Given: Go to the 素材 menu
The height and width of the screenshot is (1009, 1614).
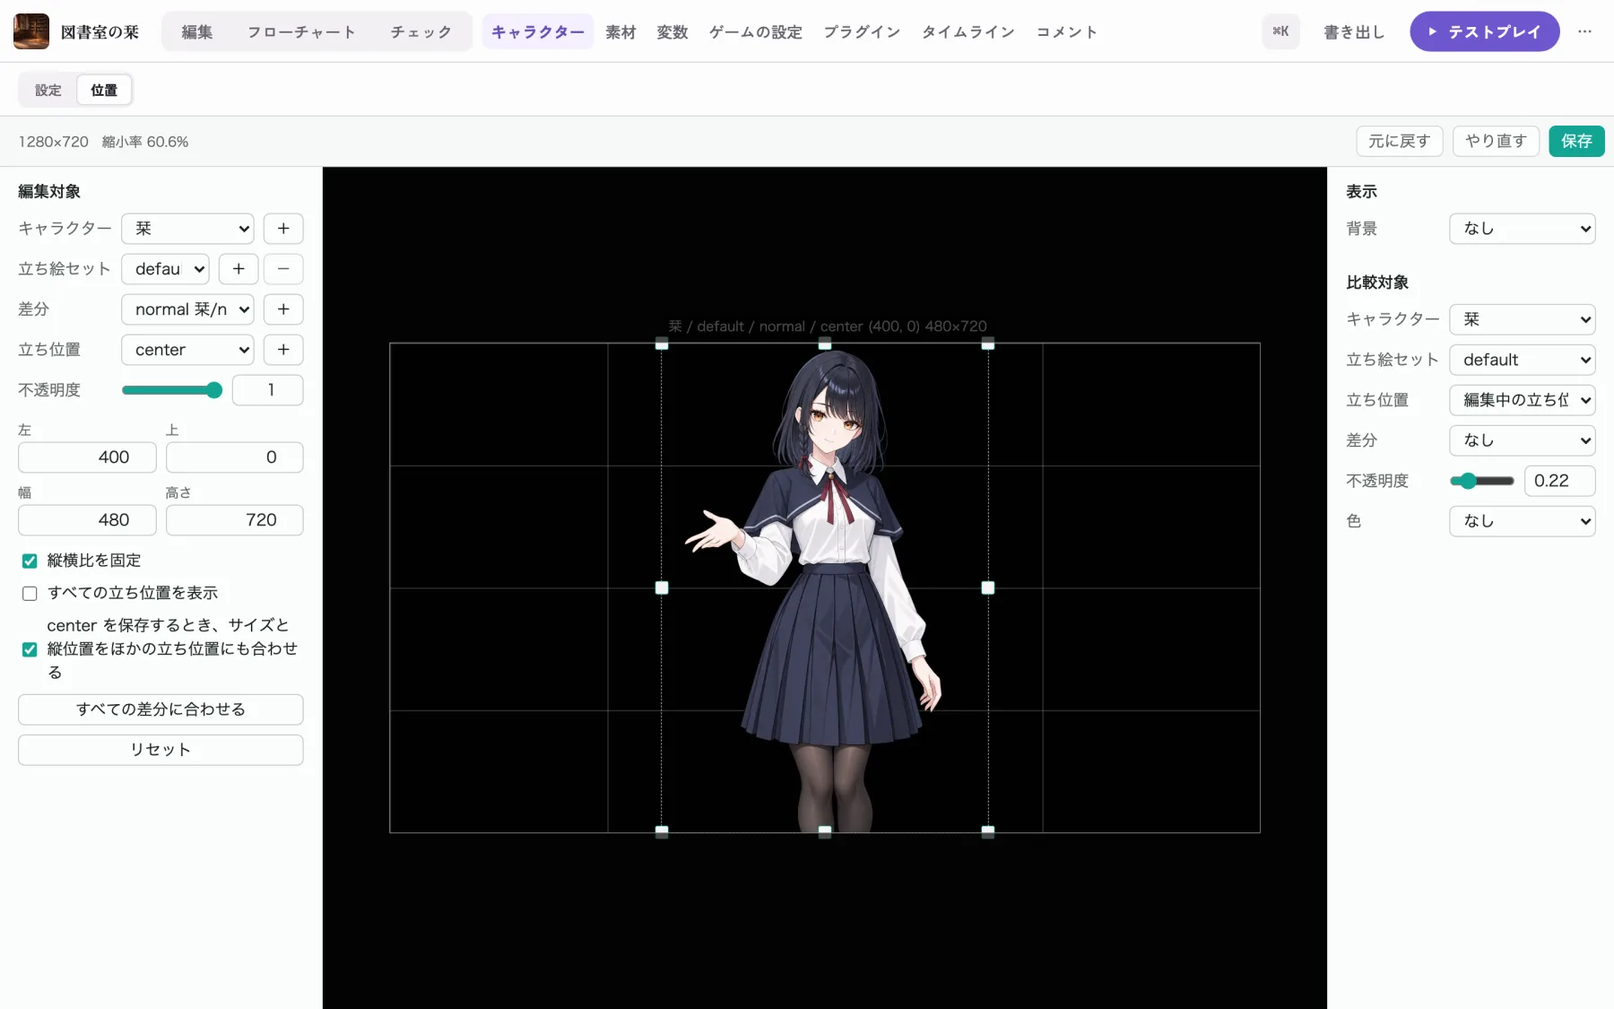Looking at the screenshot, I should [620, 32].
